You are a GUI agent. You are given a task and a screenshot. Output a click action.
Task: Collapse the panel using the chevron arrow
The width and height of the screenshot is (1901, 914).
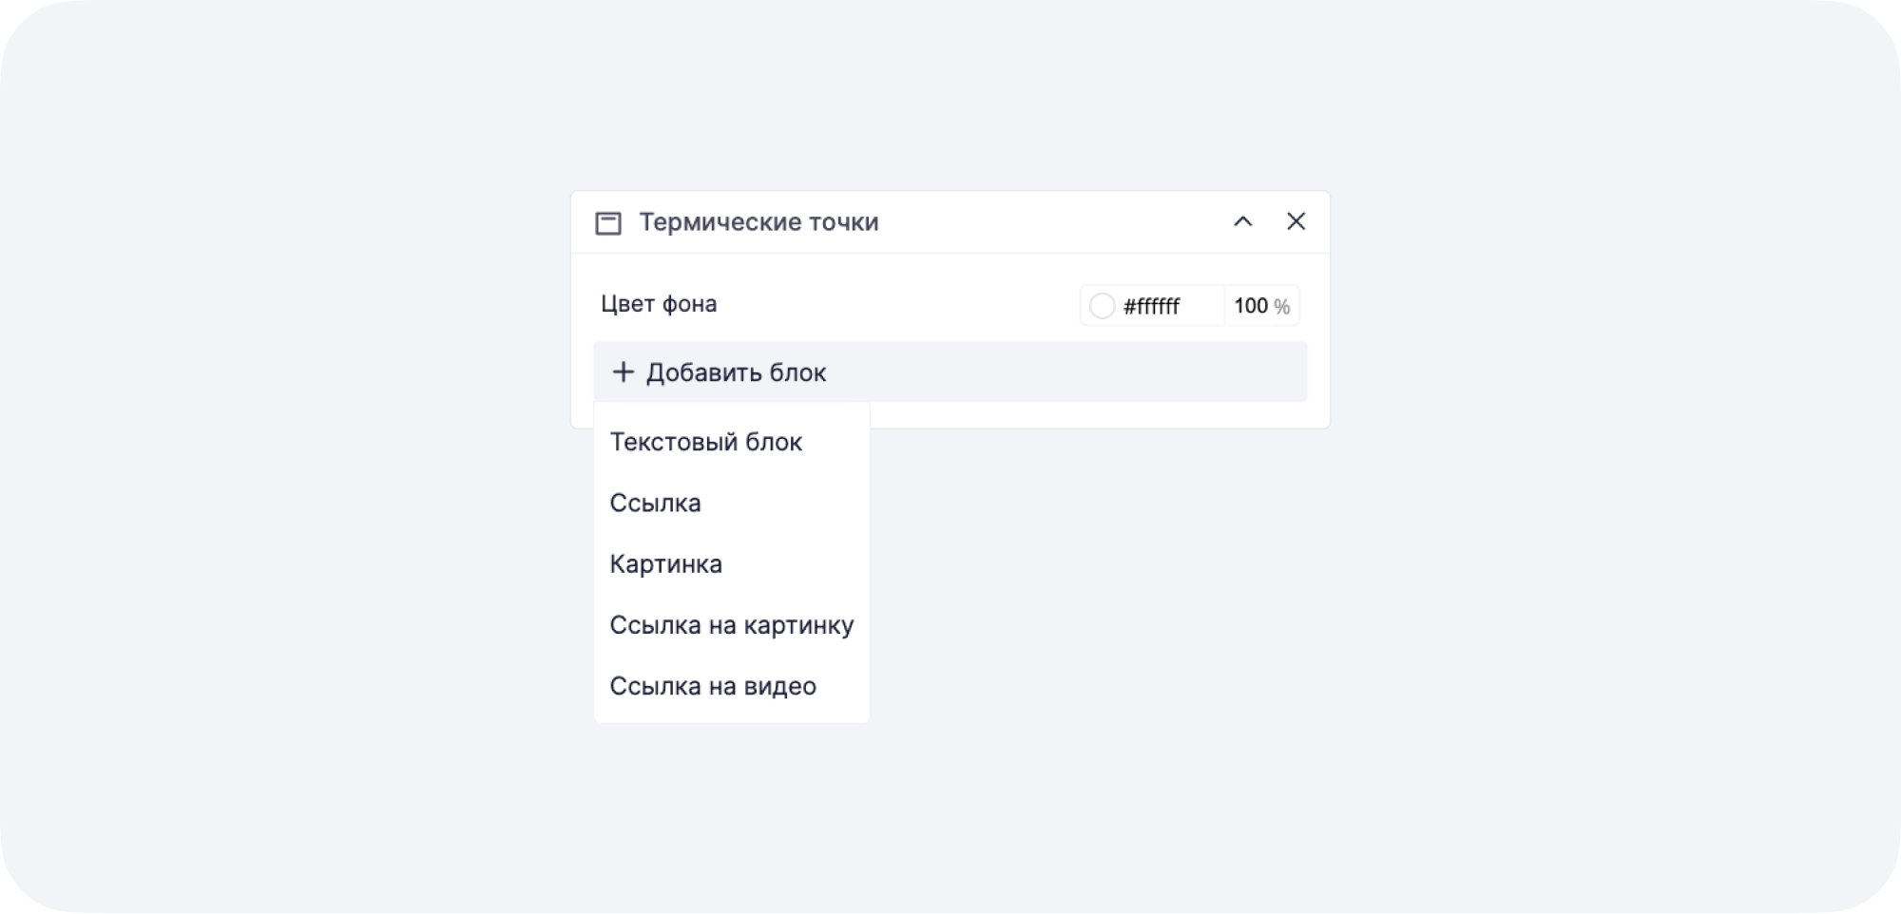1243,220
